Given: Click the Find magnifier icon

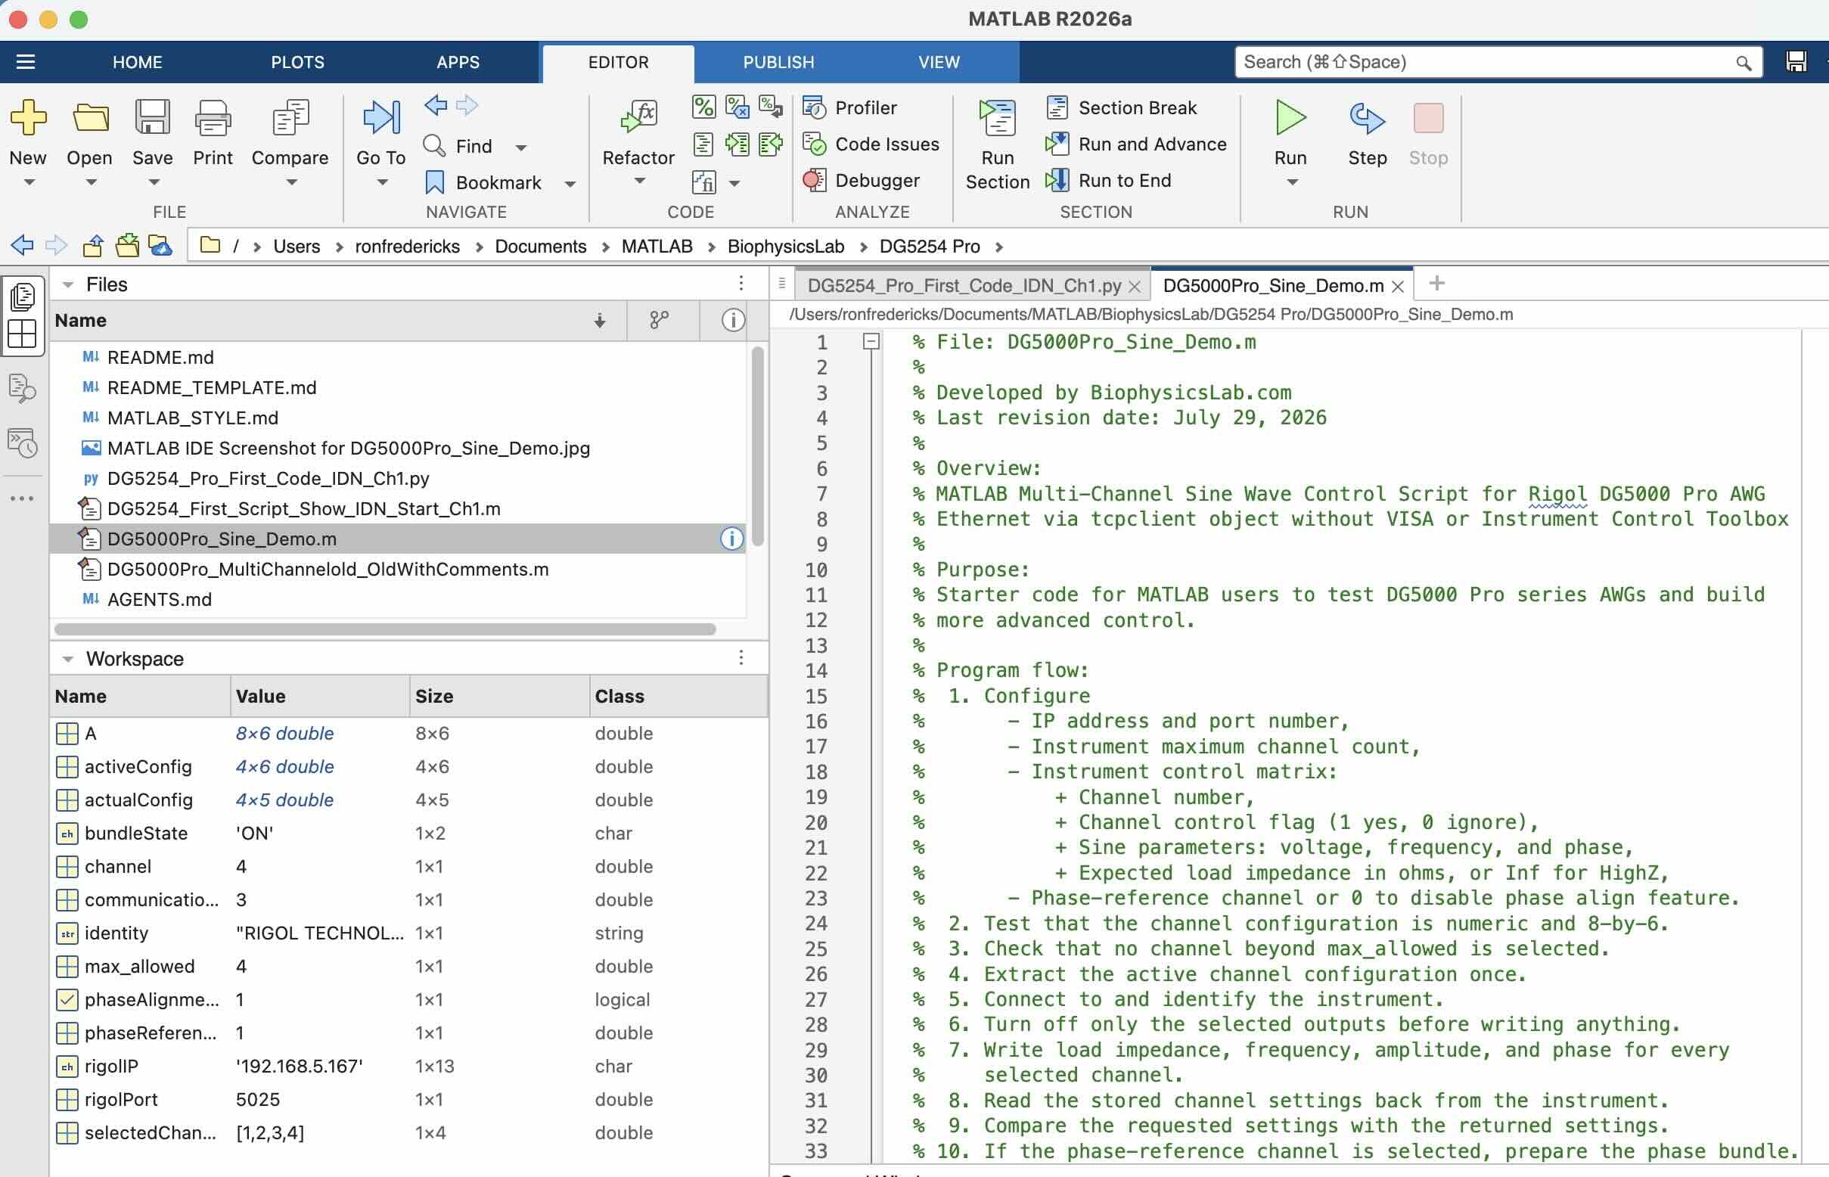Looking at the screenshot, I should click(434, 145).
